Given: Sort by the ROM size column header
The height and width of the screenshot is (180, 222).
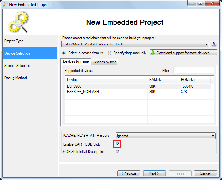Looking at the screenshot, I should point(195,80).
